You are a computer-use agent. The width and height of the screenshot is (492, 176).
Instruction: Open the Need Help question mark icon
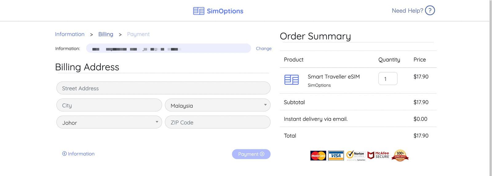(x=430, y=10)
